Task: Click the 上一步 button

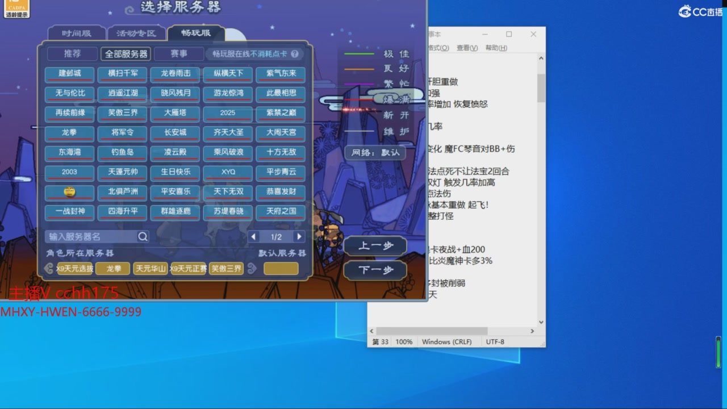Action: click(x=375, y=247)
